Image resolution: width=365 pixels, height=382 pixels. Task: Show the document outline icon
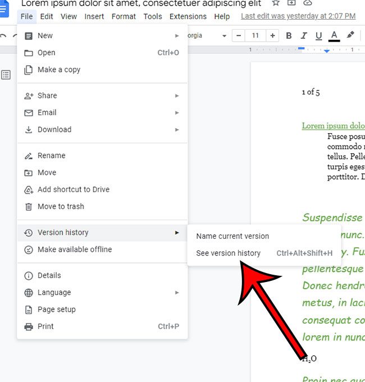click(6, 75)
